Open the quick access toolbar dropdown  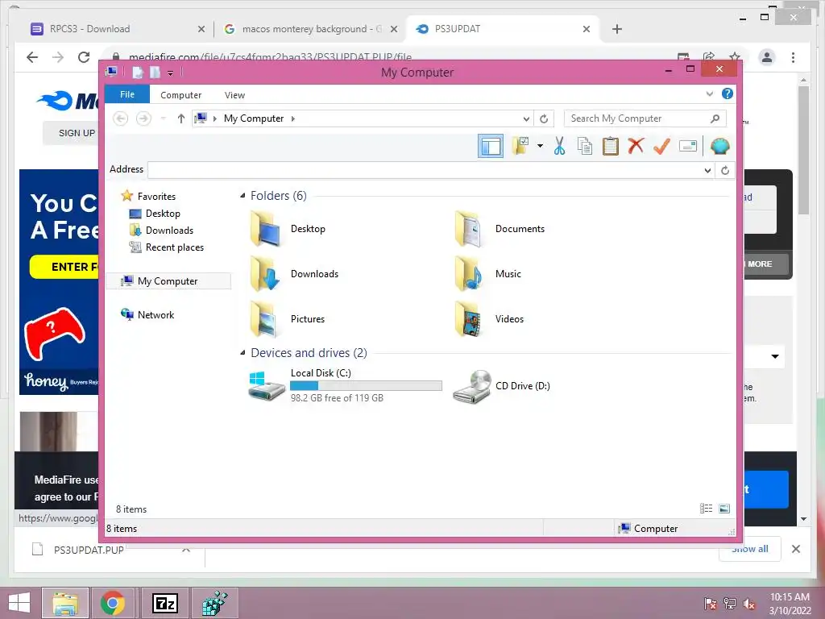[x=171, y=73]
